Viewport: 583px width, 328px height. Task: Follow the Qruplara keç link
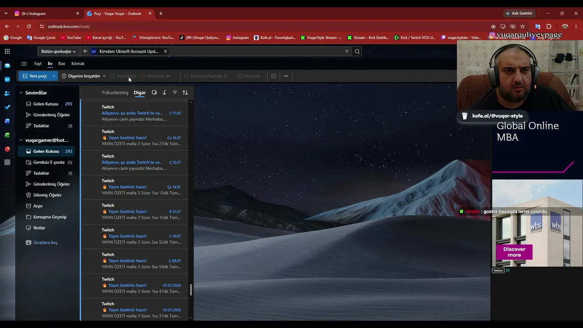pos(45,242)
